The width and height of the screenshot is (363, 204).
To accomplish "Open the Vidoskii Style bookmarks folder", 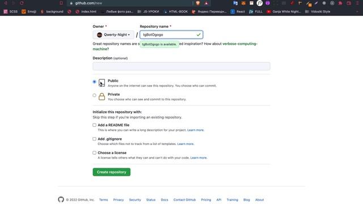I will (318, 11).
